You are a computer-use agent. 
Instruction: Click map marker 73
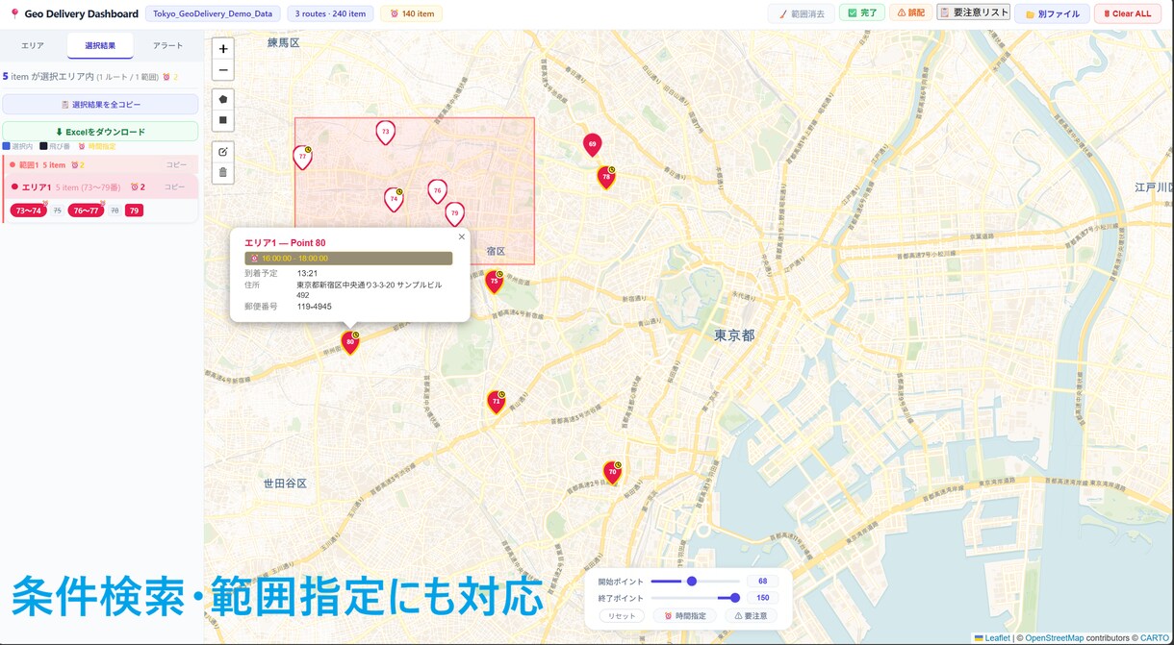(x=385, y=132)
